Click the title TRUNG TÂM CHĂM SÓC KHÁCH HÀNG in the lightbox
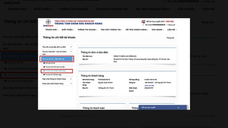The image size is (228, 128). pyautogui.click(x=78, y=24)
